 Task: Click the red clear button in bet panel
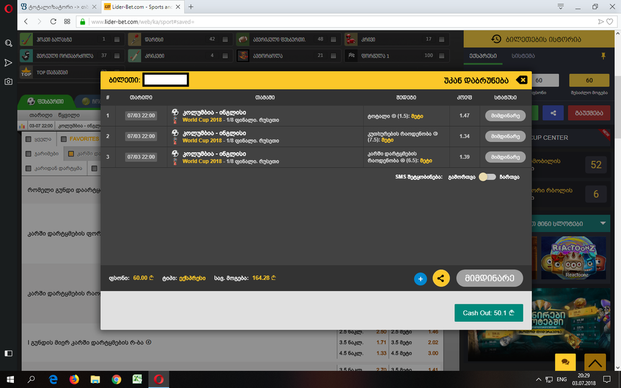pos(588,113)
